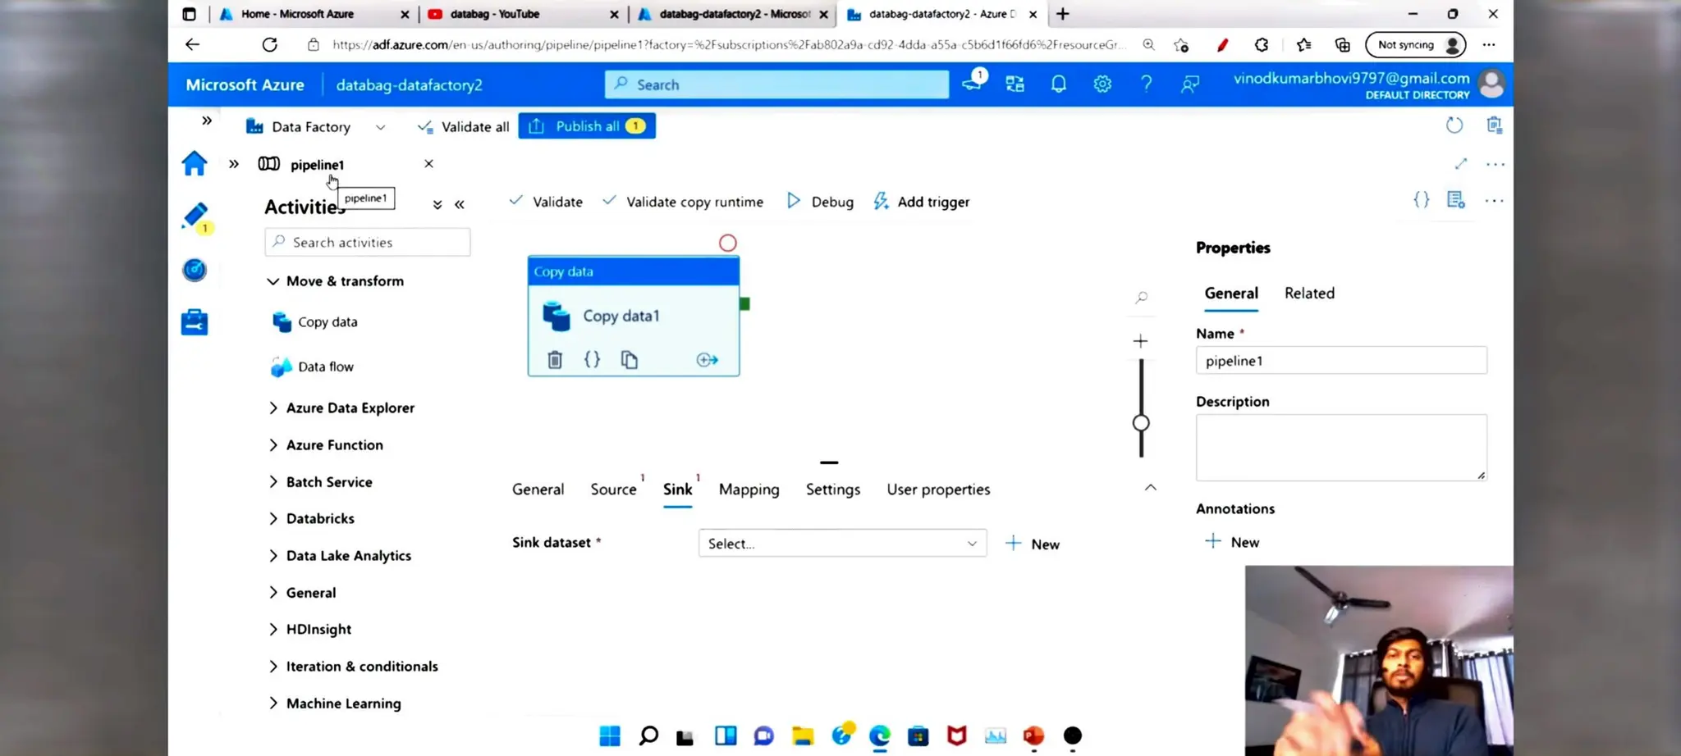The height and width of the screenshot is (756, 1681).
Task: Open the Manage toolbox icon in the sidebar
Action: tap(195, 321)
